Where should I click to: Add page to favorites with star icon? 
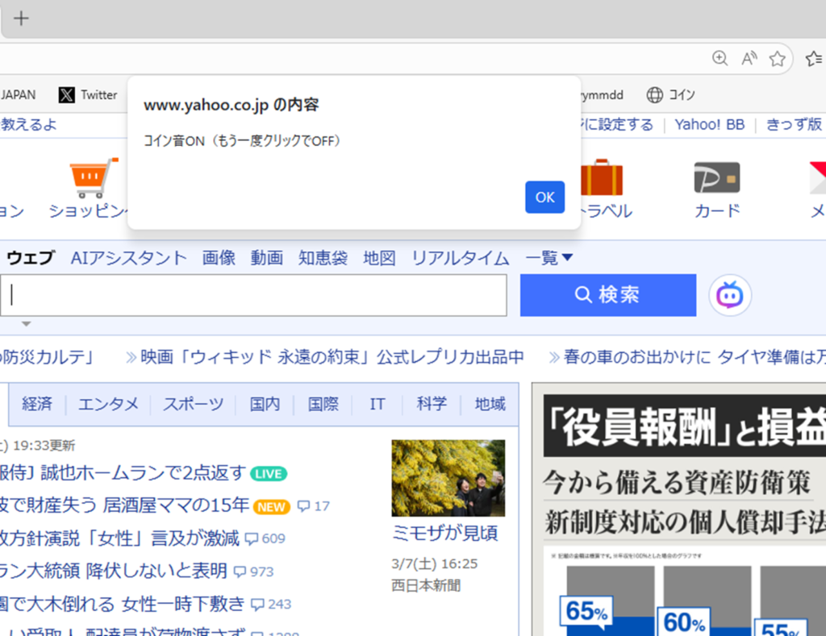pyautogui.click(x=777, y=58)
